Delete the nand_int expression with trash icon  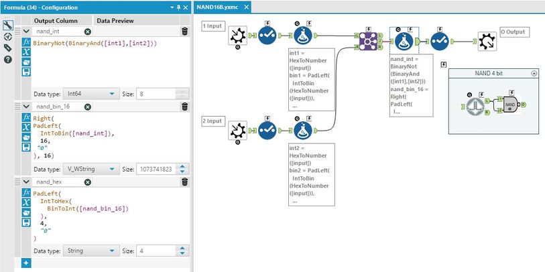pyautogui.click(x=185, y=31)
